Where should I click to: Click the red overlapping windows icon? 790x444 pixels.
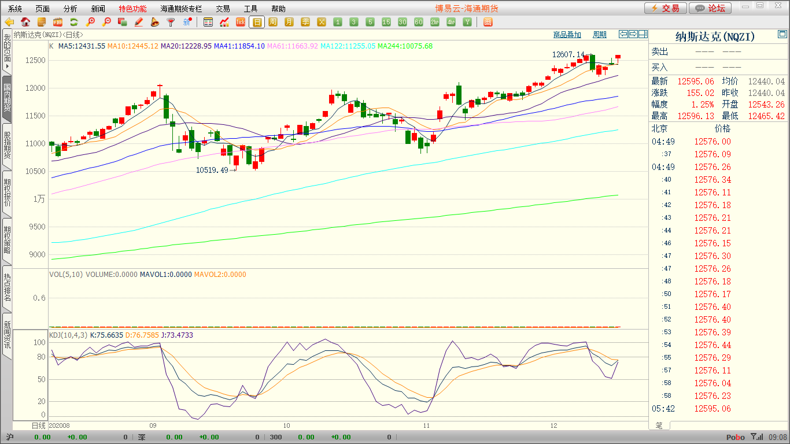click(x=123, y=22)
